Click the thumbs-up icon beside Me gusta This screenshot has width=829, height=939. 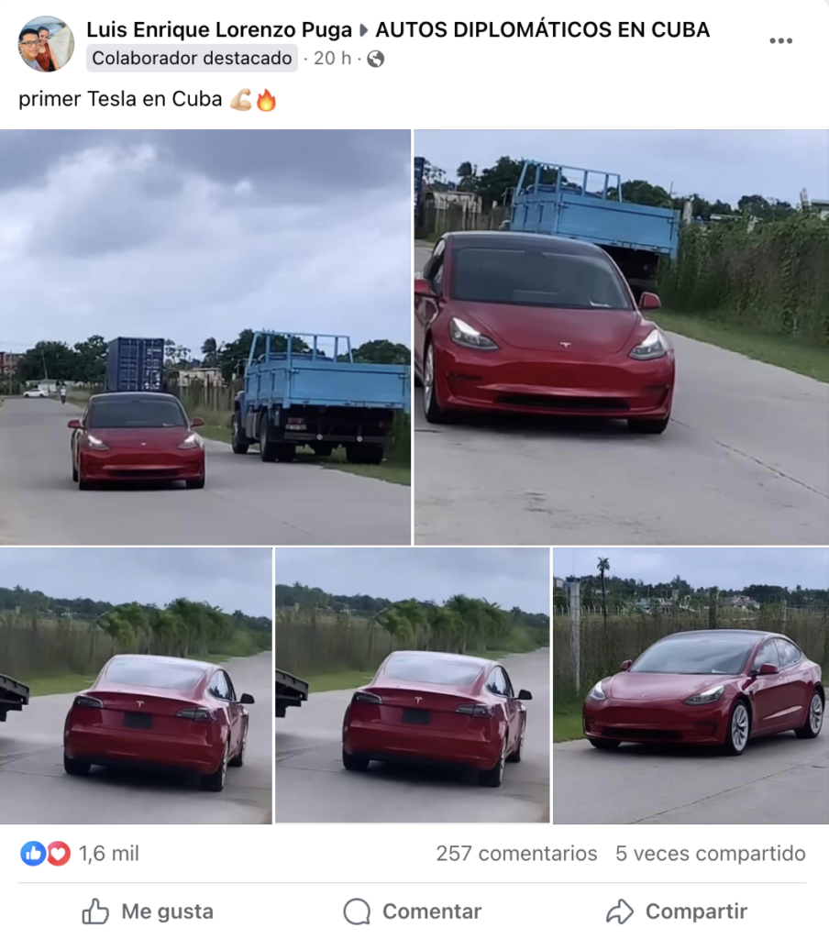coord(95,911)
